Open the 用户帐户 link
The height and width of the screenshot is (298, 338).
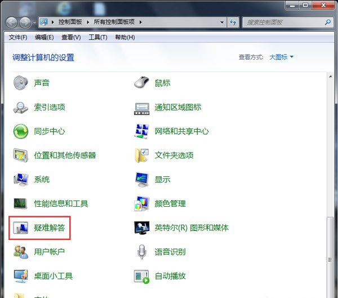coord(50,252)
